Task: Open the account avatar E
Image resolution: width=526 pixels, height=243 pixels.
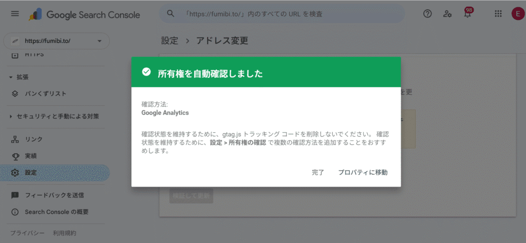Action: (x=517, y=14)
